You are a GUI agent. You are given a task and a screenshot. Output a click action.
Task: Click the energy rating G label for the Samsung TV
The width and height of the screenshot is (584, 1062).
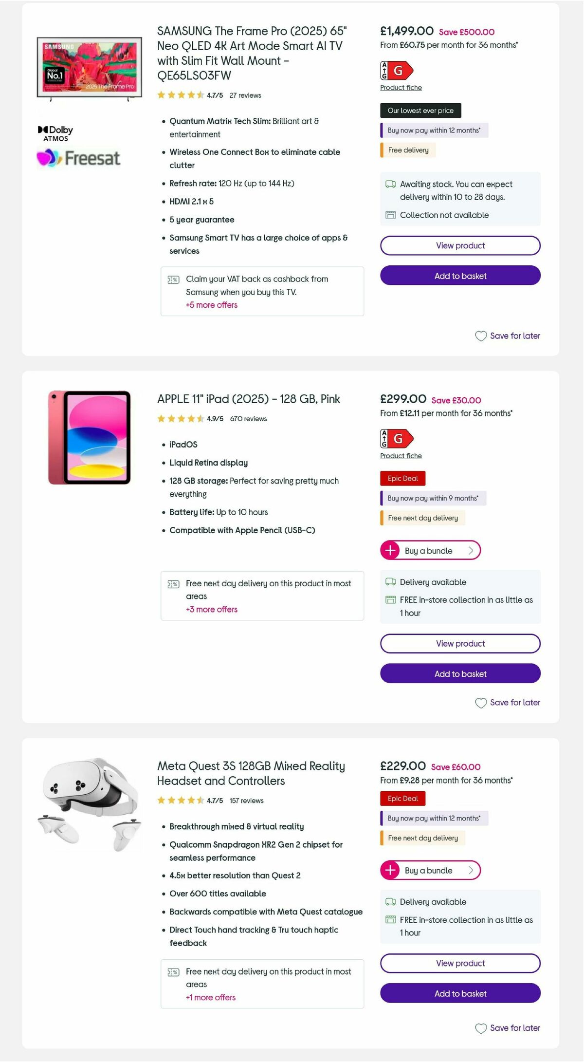point(396,72)
